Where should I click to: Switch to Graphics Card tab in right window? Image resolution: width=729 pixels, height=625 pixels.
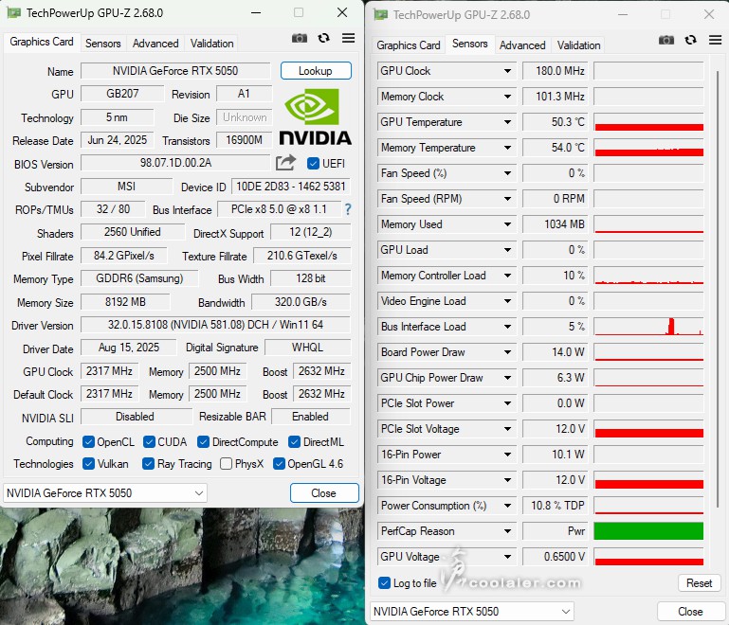pos(409,45)
